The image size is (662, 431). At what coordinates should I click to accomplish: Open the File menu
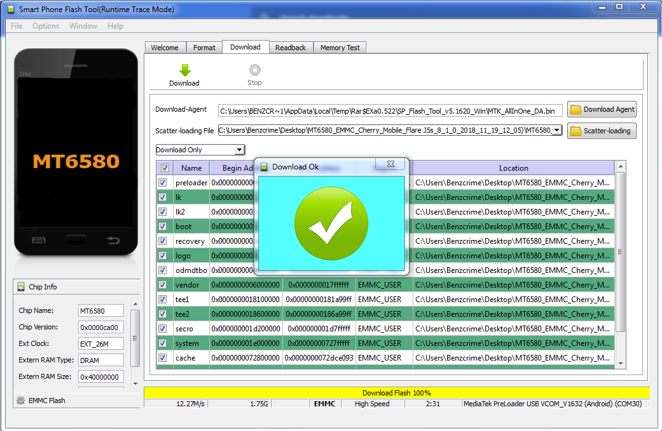coord(17,26)
